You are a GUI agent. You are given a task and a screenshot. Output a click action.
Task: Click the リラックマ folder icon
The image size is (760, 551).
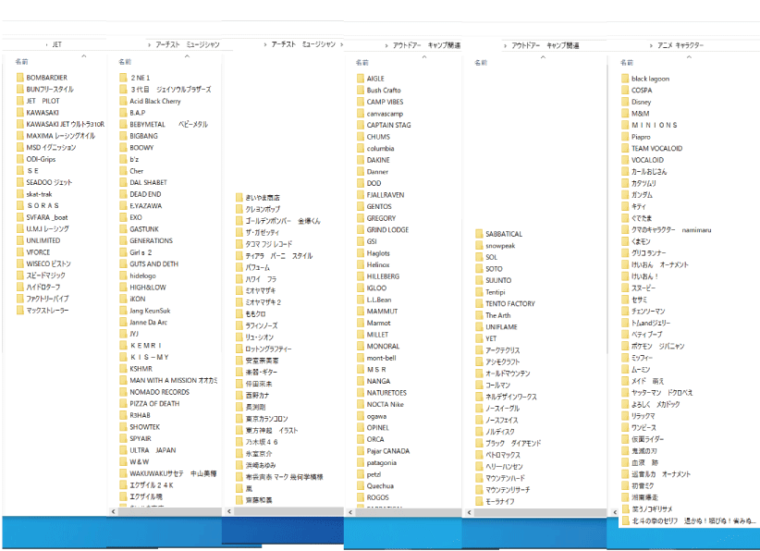point(625,416)
